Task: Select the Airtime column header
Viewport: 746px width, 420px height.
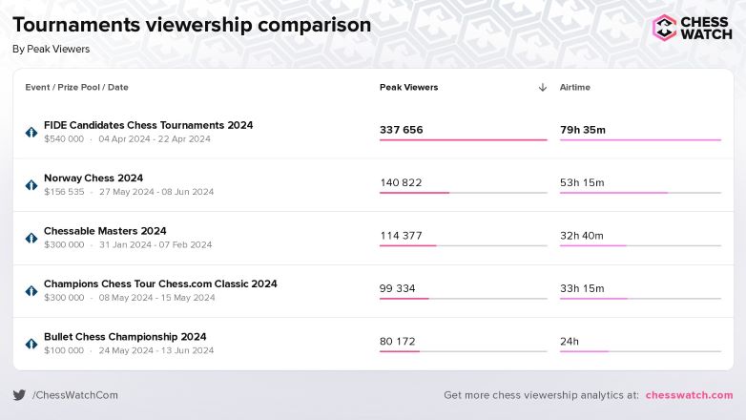Action: 575,87
